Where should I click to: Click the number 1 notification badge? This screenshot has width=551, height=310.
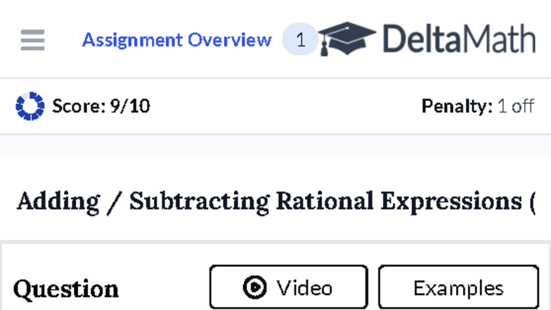(x=300, y=40)
